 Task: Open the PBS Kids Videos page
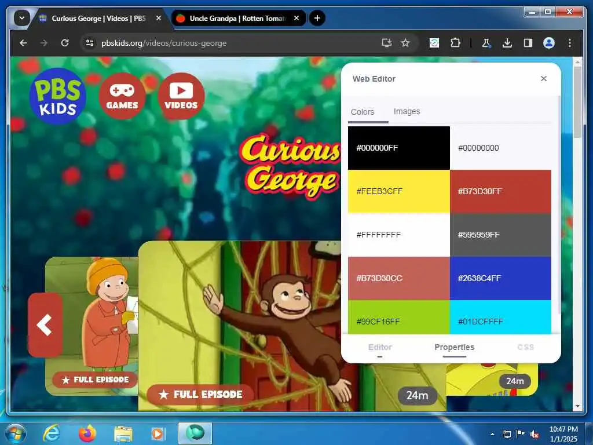pyautogui.click(x=181, y=96)
